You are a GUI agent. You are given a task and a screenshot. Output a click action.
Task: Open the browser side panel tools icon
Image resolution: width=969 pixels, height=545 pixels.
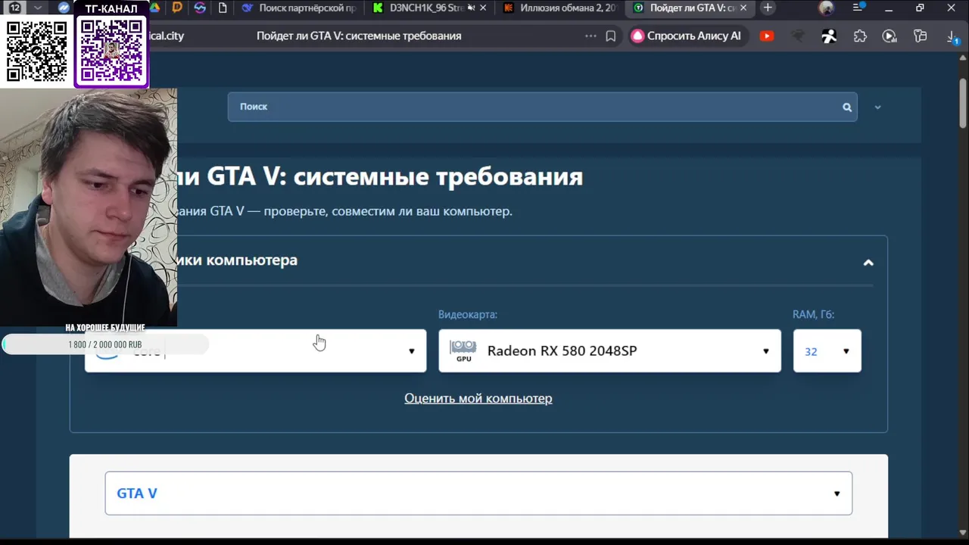click(921, 36)
